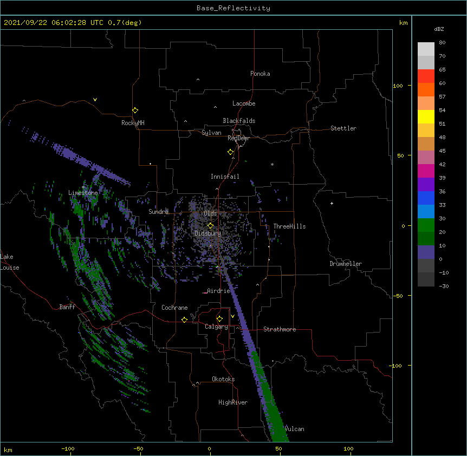Click the Stettler city label

tap(343, 128)
